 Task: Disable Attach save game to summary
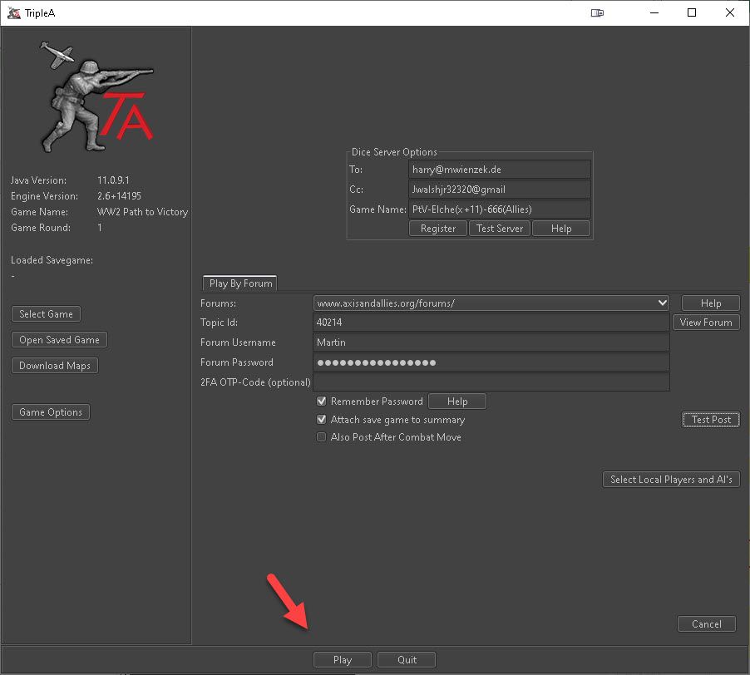tap(322, 420)
